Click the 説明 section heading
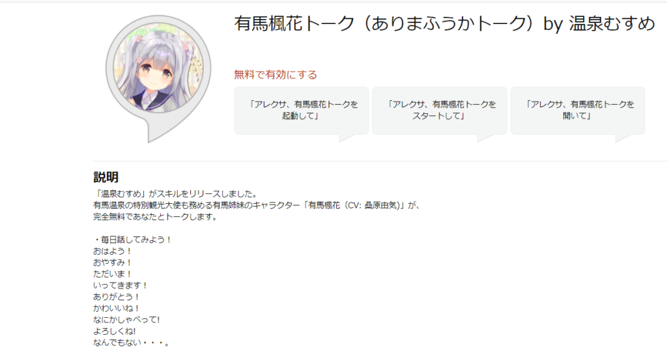The image size is (667, 351). click(106, 177)
